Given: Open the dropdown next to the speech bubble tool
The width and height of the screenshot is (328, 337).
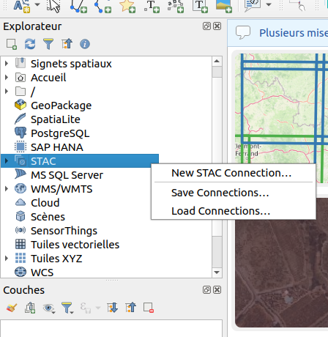Looking at the screenshot, I should pos(269,4).
